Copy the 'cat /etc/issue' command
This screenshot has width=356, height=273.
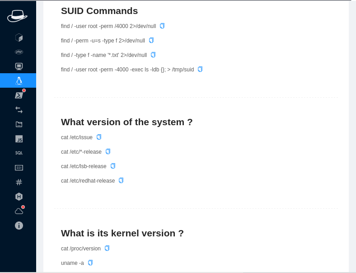[99, 137]
